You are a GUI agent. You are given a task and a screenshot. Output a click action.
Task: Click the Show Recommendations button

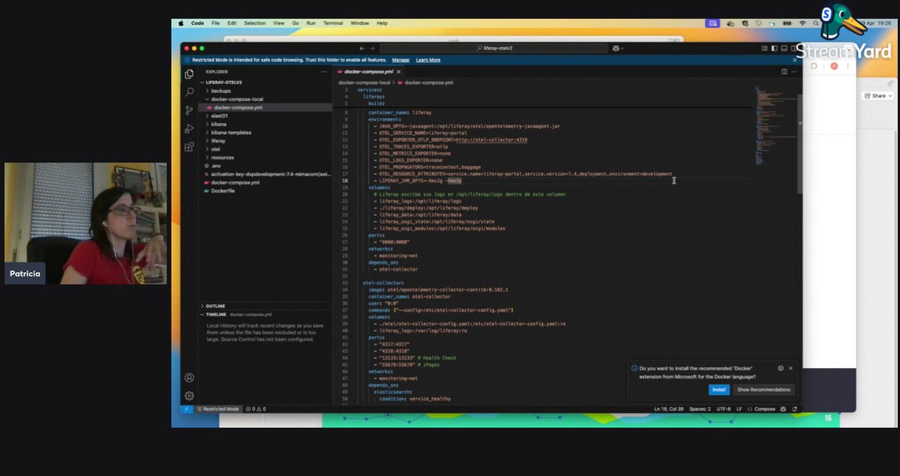point(763,390)
